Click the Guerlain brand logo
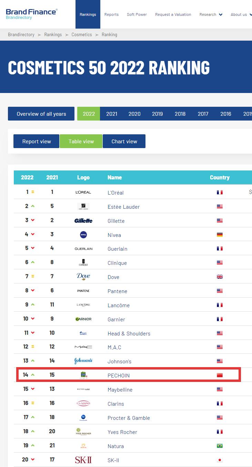Image resolution: width=252 pixels, height=467 pixels. coord(83,249)
